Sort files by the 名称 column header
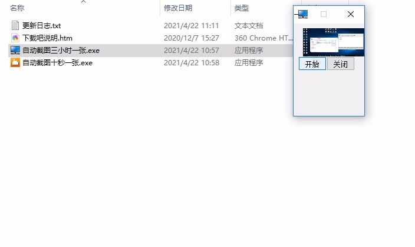This screenshot has width=415, height=247. coord(17,8)
